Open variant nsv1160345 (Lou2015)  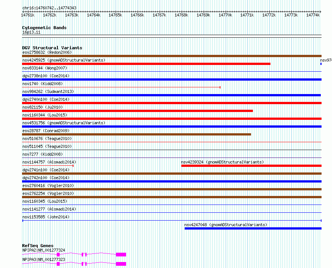[x=45, y=201]
